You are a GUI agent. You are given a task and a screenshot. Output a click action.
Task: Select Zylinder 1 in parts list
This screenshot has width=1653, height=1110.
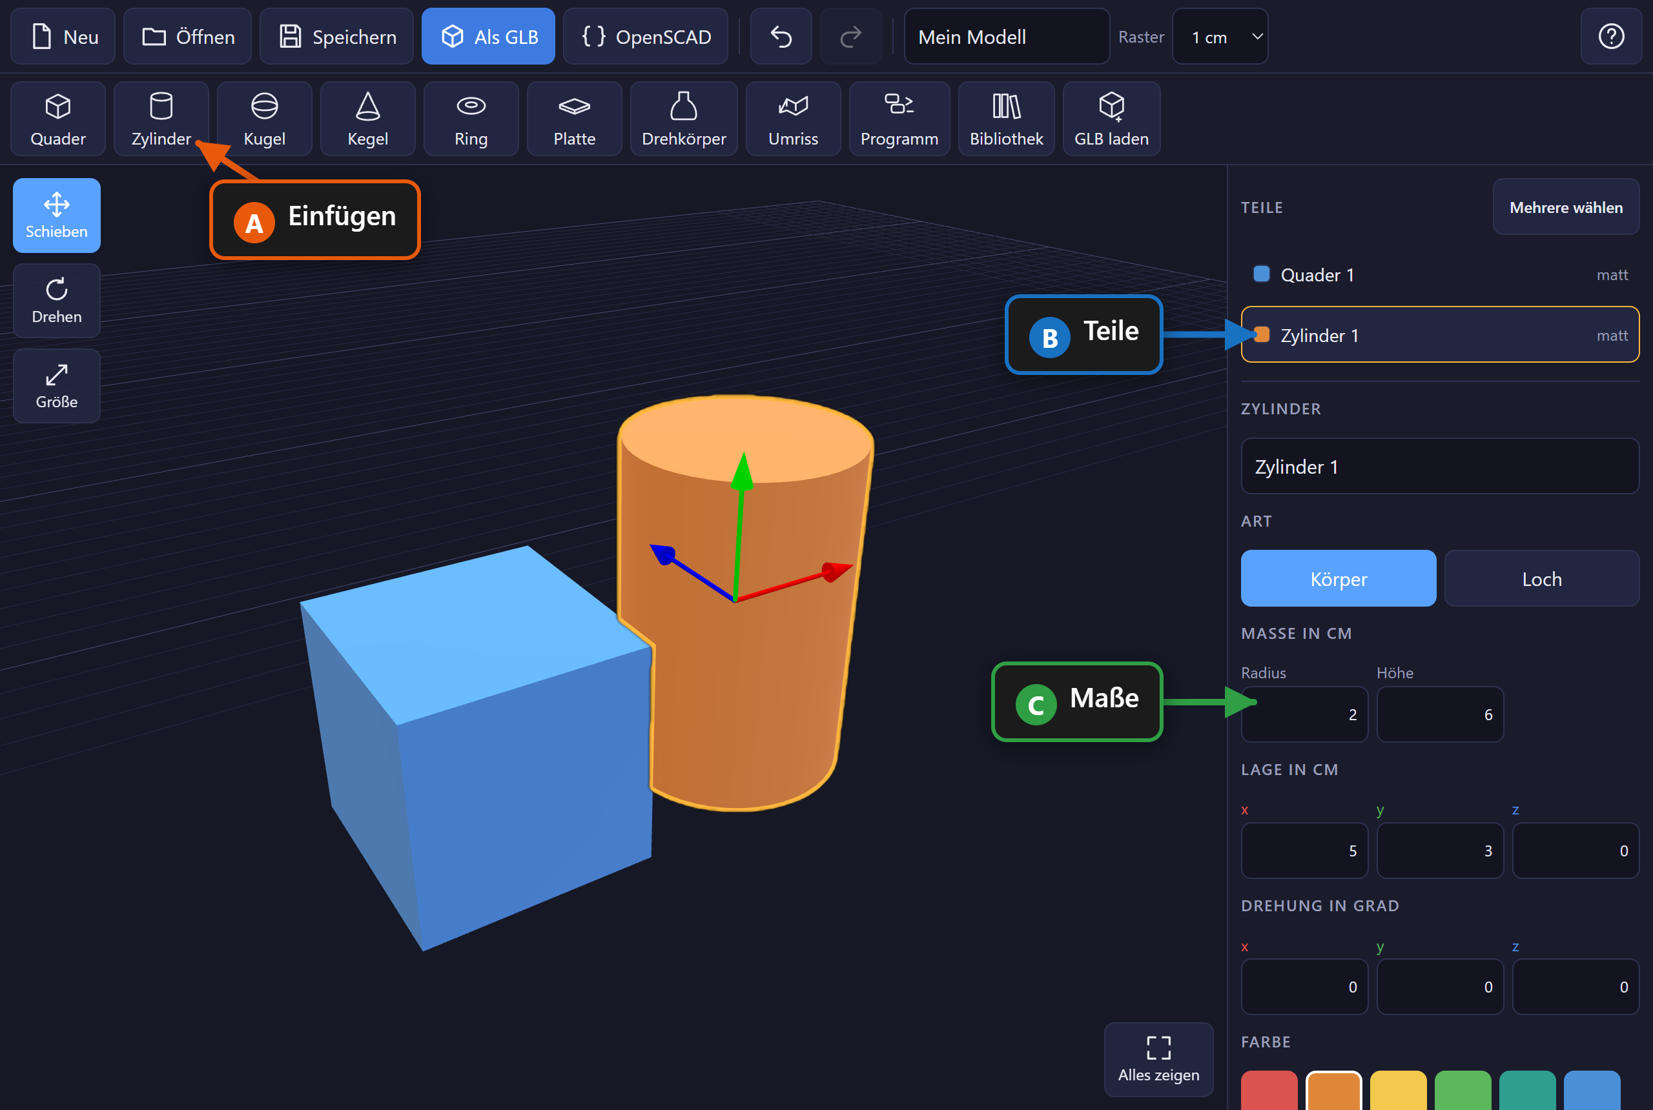click(1440, 335)
